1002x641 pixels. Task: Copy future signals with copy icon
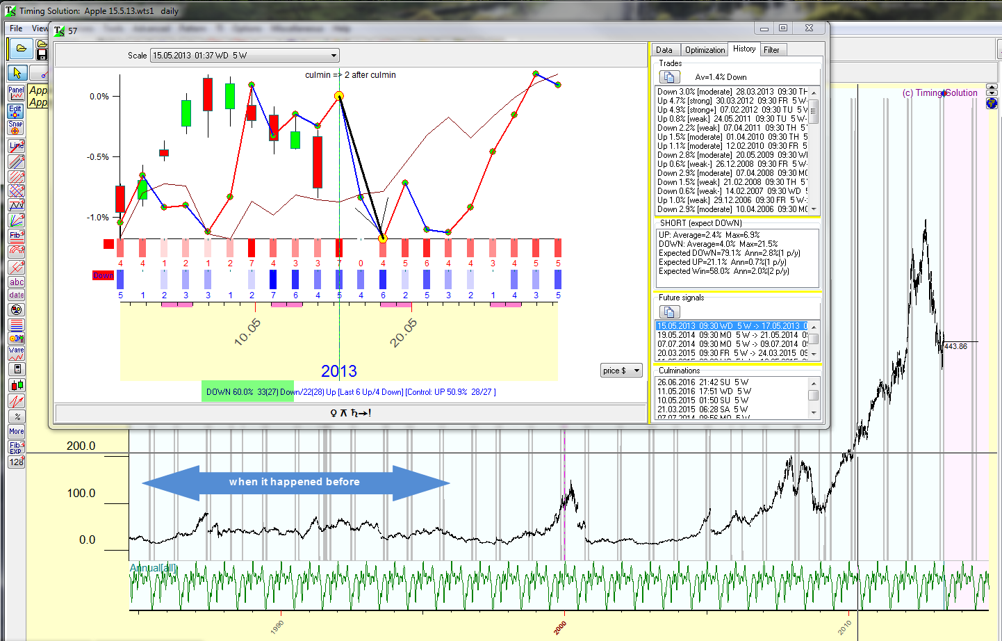pyautogui.click(x=669, y=311)
